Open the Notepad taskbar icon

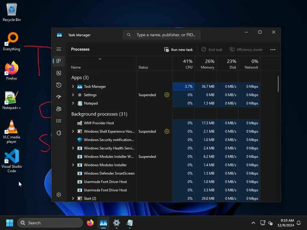click(x=130, y=223)
